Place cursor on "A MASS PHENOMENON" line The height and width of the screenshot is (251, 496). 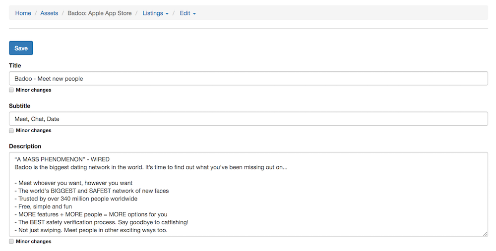[x=62, y=159]
